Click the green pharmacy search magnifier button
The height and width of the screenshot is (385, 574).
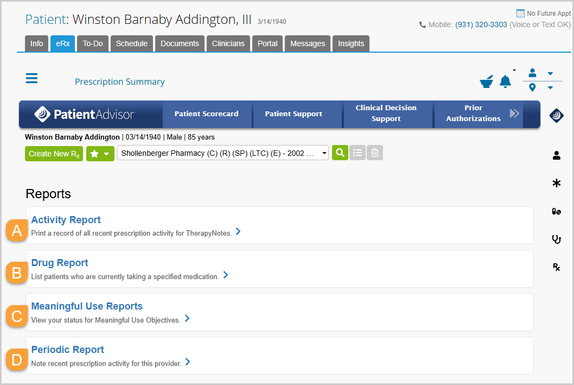(340, 153)
